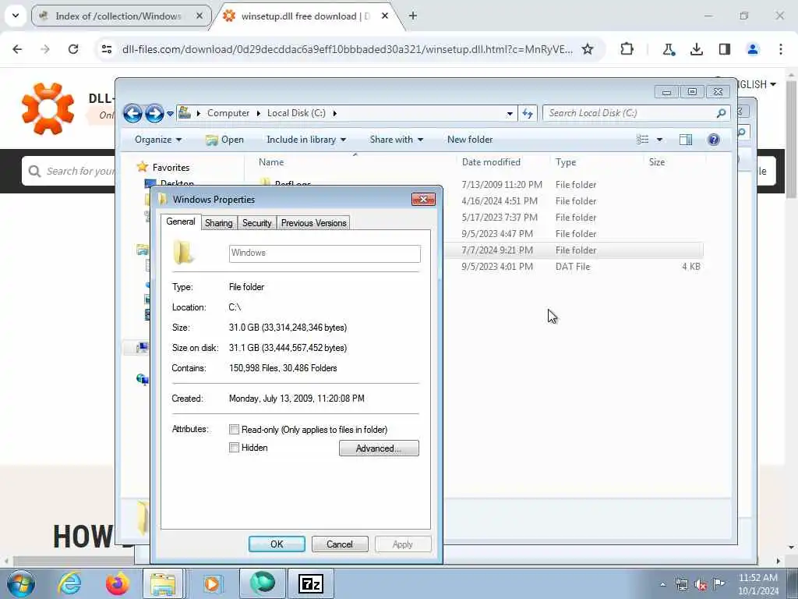Open Chrome profile avatar icon
798x599 pixels.
pyautogui.click(x=752, y=49)
